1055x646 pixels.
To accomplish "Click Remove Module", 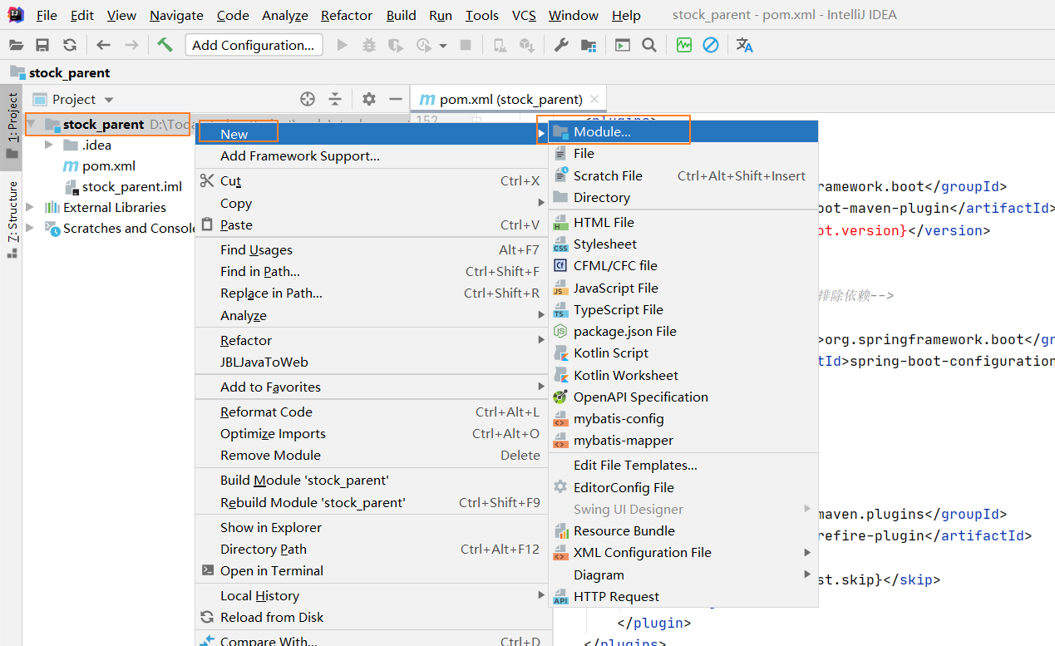I will coord(372,455).
